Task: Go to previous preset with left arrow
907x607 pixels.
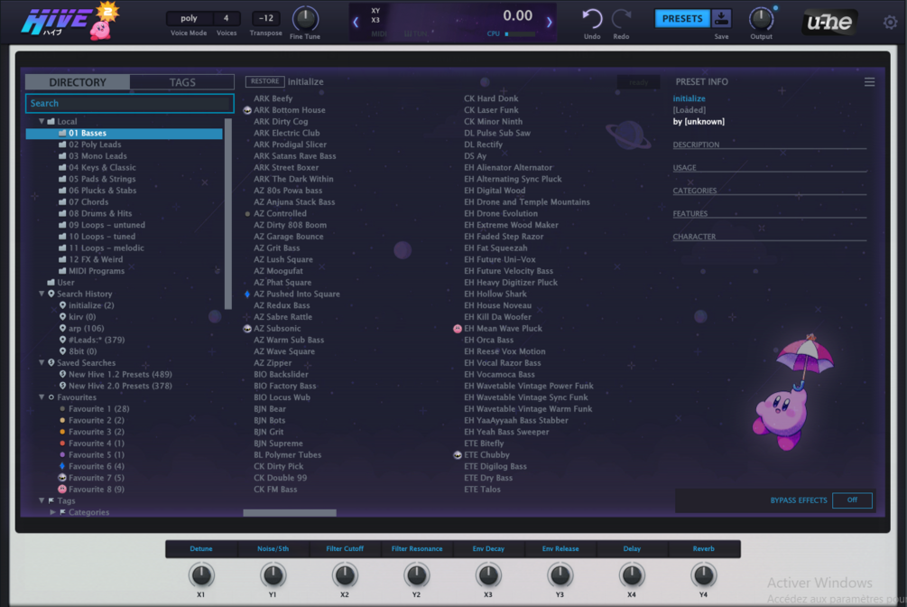Action: click(356, 22)
